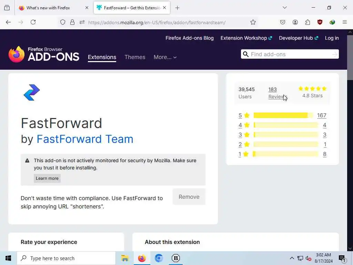Open the tracking protection shield icon
The image size is (353, 265).
[63, 22]
